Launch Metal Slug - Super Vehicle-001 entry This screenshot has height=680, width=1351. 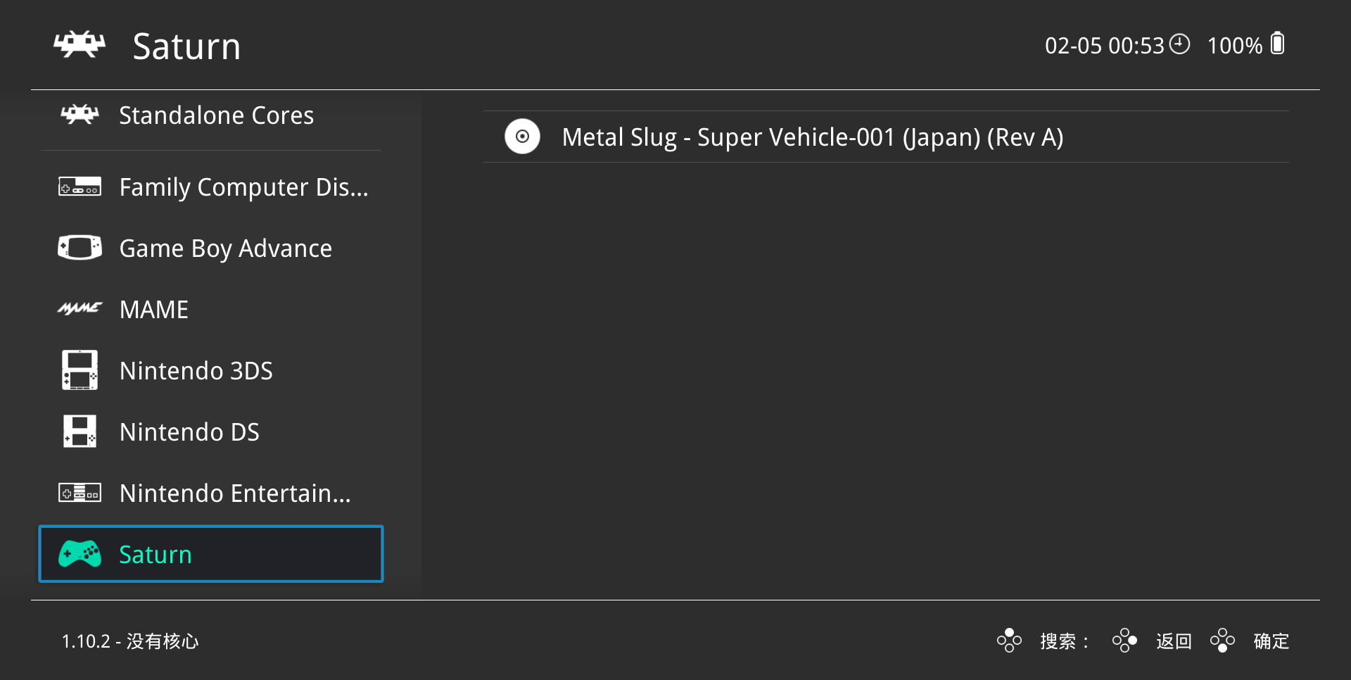pos(812,137)
